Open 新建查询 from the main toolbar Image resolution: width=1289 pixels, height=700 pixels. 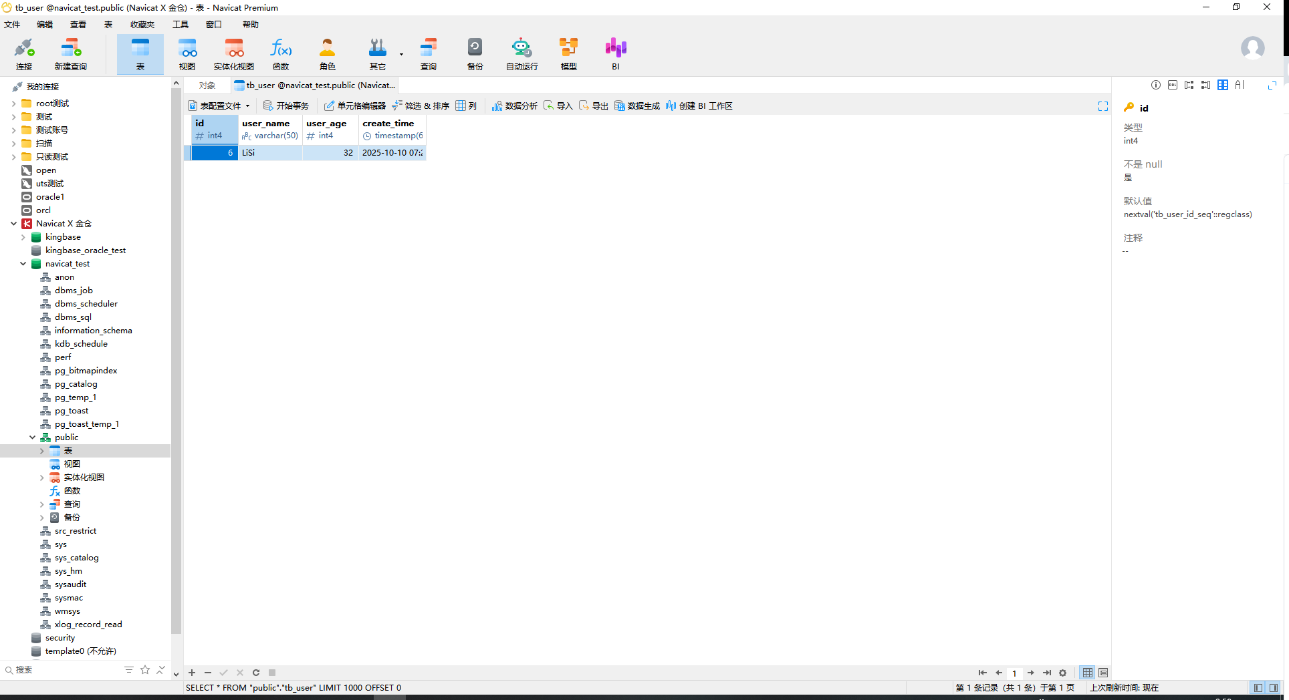71,54
